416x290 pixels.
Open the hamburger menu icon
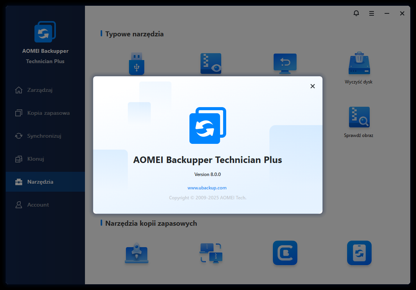pos(372,13)
